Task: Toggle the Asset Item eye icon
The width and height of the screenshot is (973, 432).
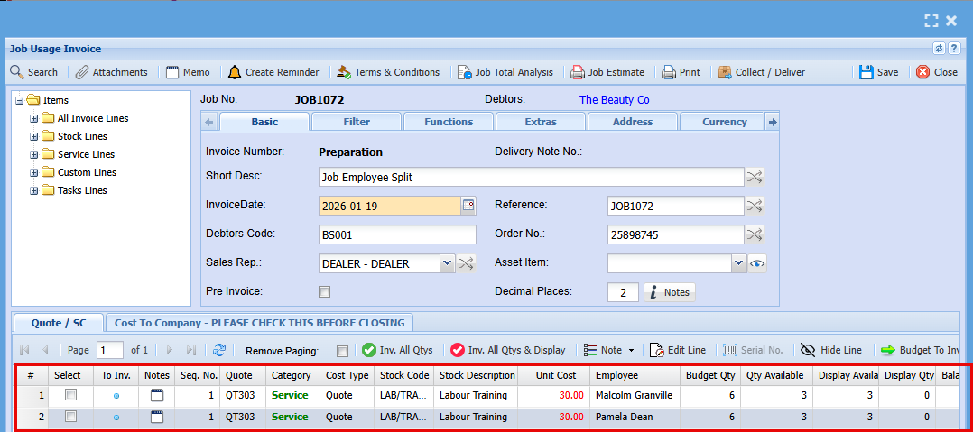Action: 757,263
